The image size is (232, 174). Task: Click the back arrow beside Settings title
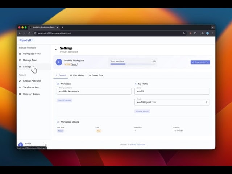tap(56, 50)
